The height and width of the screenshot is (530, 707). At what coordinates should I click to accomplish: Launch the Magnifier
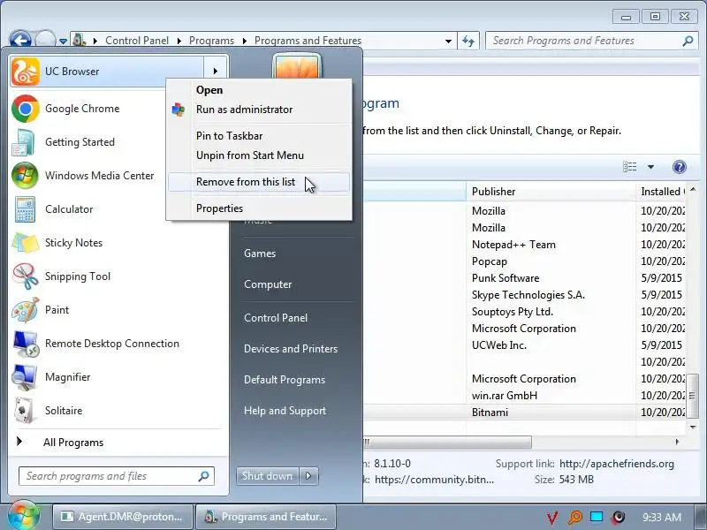point(68,377)
